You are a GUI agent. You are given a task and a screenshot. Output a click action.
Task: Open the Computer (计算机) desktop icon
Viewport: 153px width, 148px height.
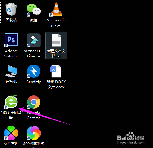point(11,71)
